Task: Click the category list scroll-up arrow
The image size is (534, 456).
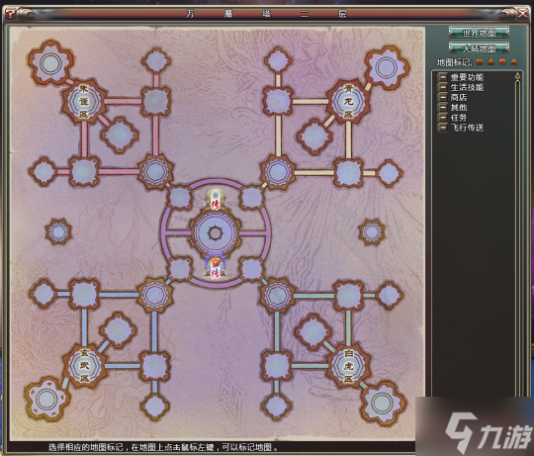Action: (517, 75)
